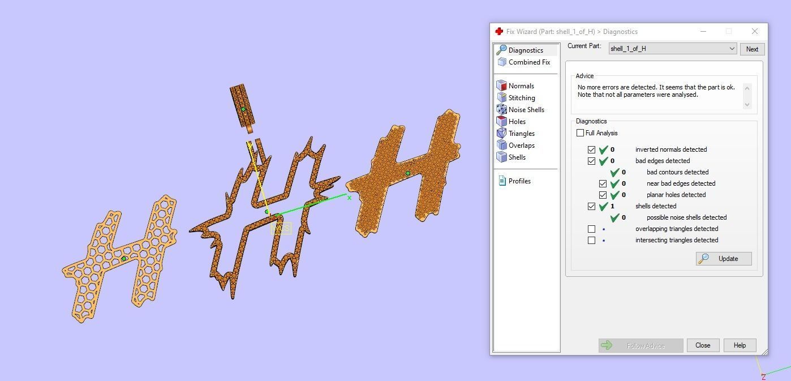Click the 'Current Part:' label
The width and height of the screenshot is (791, 381).
click(584, 46)
